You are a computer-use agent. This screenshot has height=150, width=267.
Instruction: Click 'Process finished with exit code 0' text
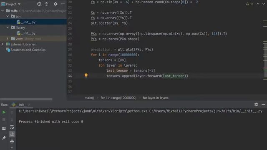click(x=51, y=122)
